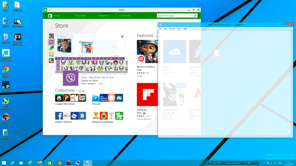Select the green spotlight sidebar thumbnail

click(51, 48)
